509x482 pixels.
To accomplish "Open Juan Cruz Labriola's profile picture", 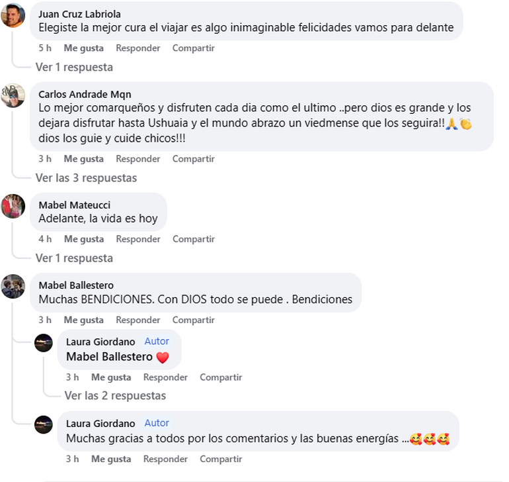I will 13,15.
